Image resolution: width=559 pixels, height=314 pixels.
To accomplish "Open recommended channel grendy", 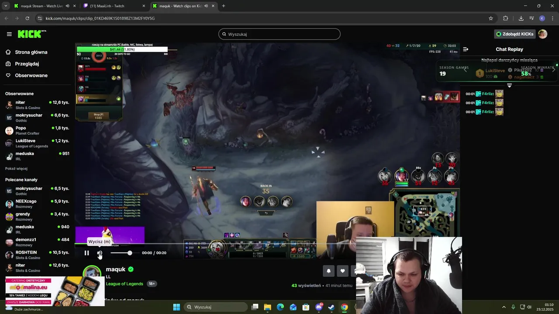I will click(37, 216).
